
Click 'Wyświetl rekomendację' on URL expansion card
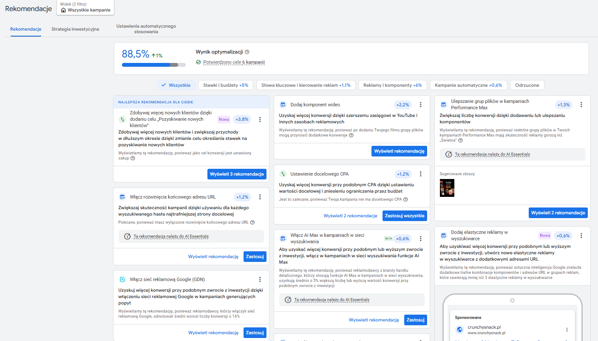click(213, 257)
